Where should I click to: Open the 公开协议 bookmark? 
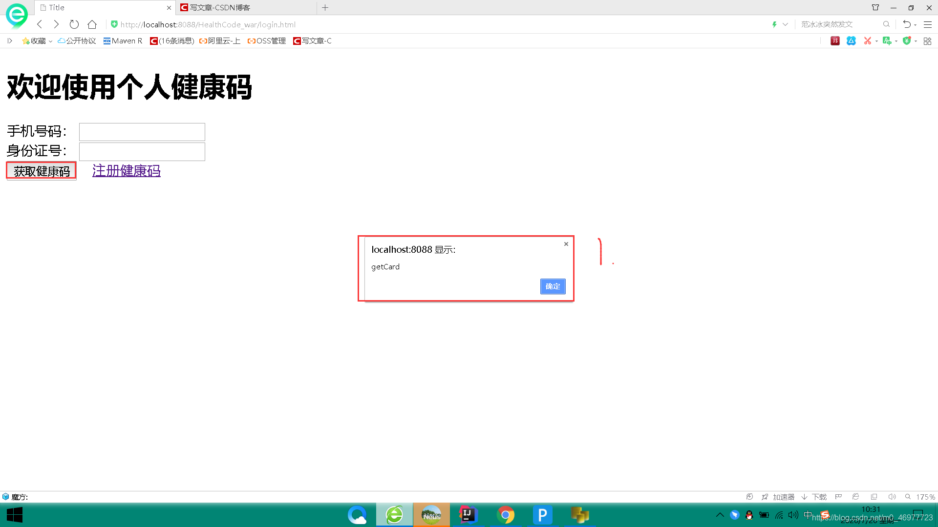pos(77,41)
